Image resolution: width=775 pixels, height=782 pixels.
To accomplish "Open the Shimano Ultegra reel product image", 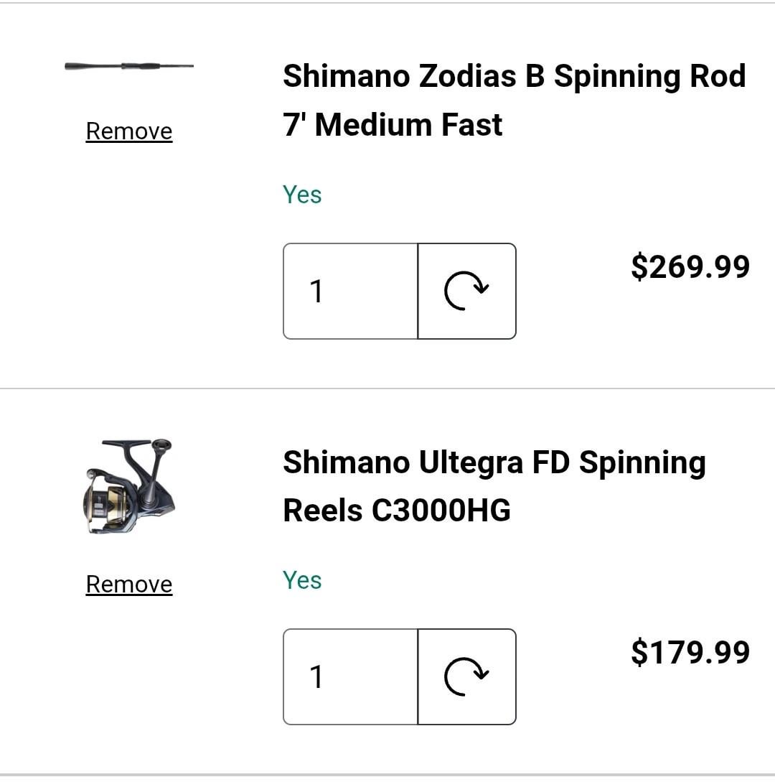I will [129, 486].
